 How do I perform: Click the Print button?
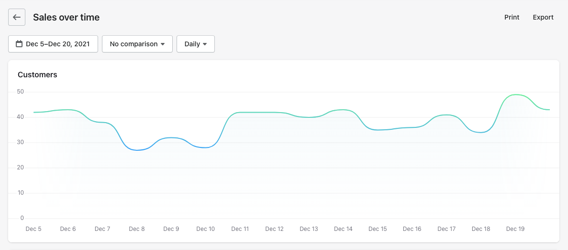pos(512,17)
